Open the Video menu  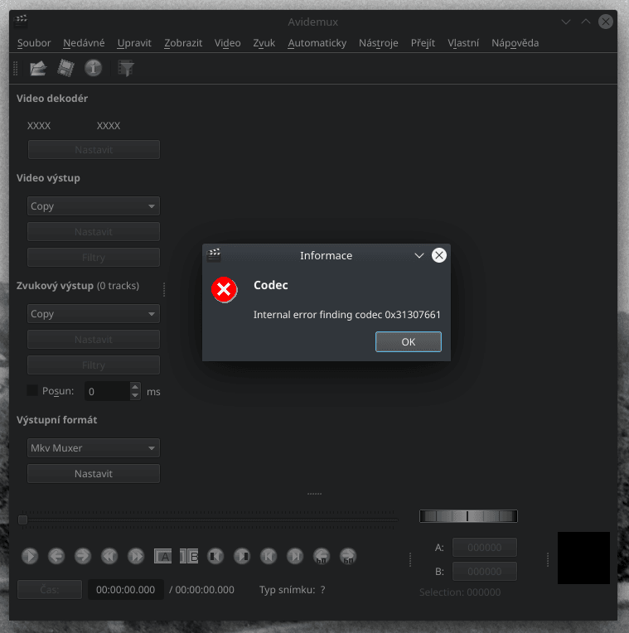point(228,43)
